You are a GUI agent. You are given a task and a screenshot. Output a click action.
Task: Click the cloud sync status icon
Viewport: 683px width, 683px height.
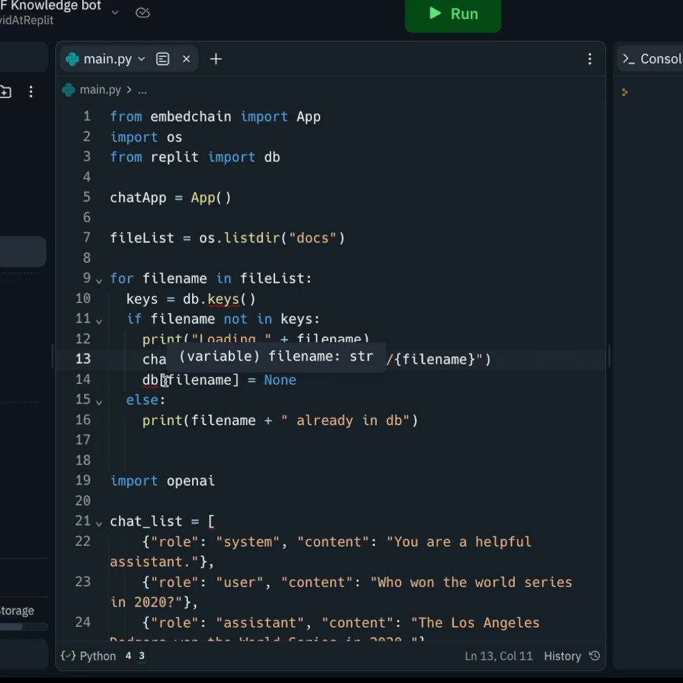pos(143,13)
